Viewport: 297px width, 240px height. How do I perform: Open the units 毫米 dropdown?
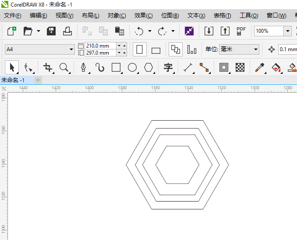click(x=239, y=49)
